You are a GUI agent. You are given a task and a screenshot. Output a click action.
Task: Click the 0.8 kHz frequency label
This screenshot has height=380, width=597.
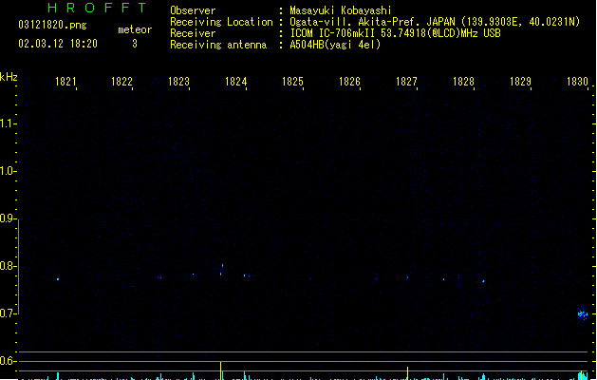click(x=7, y=266)
